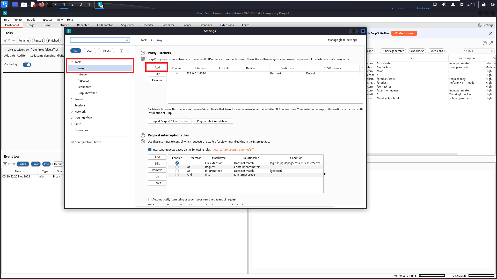Expand the User interface tree section
497x279 pixels.
point(72,118)
